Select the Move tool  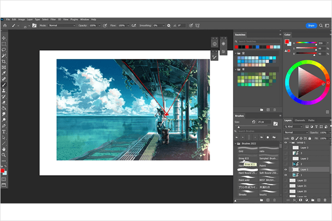tap(4, 38)
